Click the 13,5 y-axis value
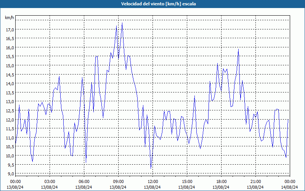 point(10,92)
